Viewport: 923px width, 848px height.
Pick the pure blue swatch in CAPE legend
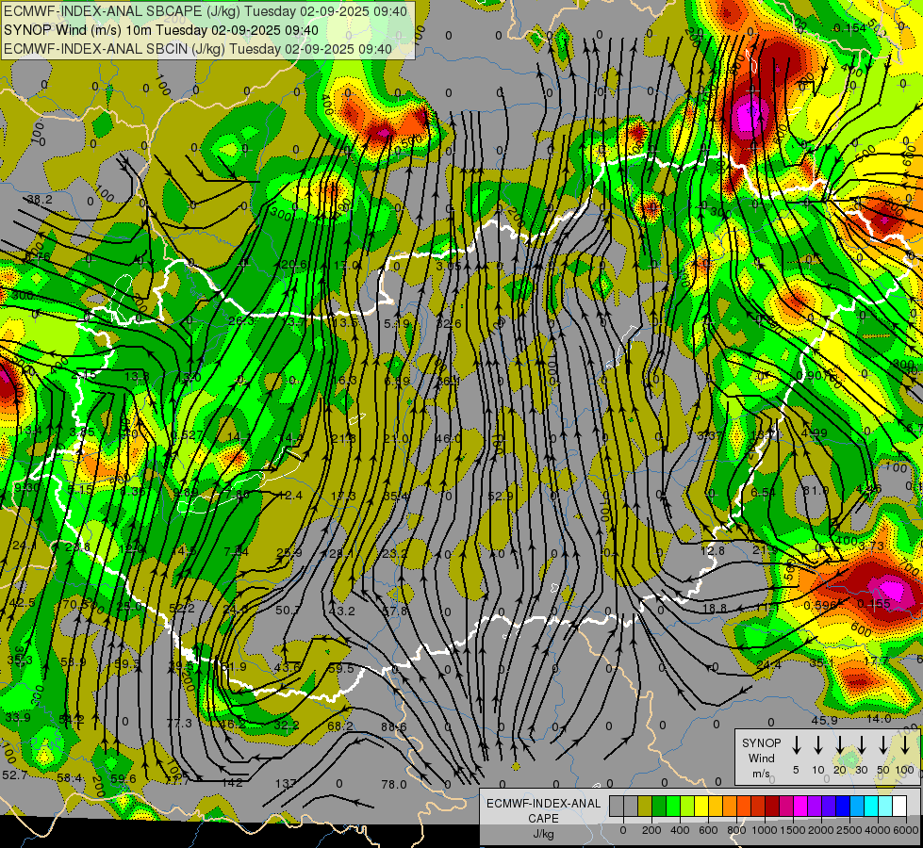[x=843, y=807]
